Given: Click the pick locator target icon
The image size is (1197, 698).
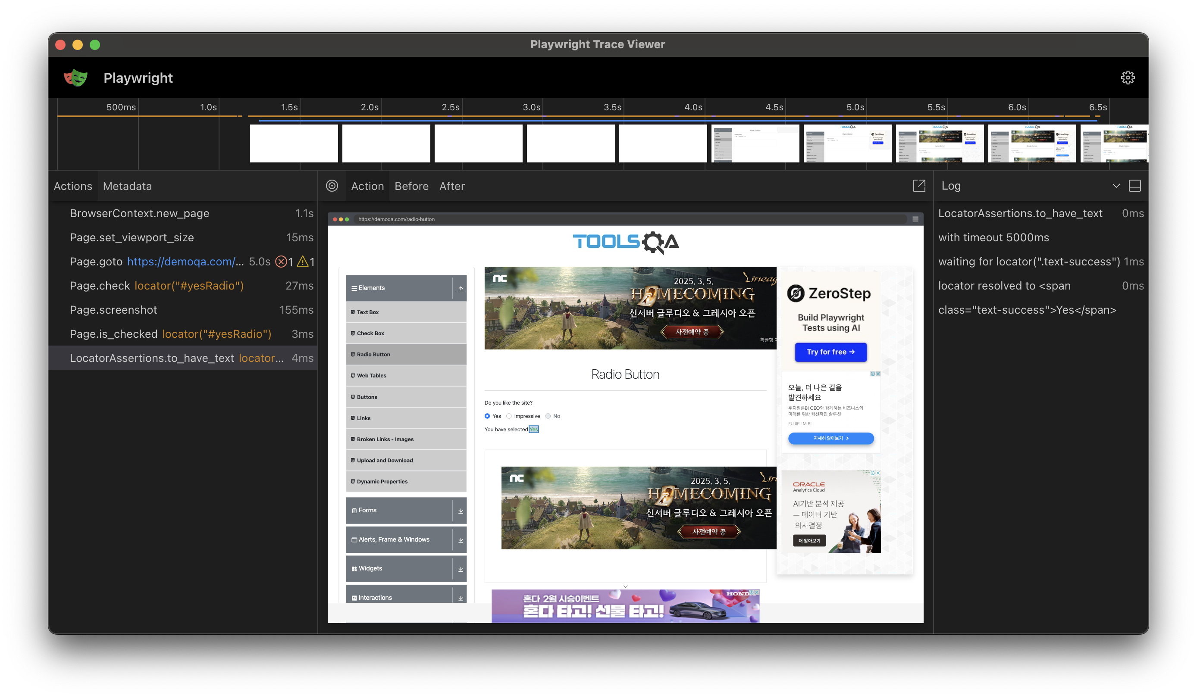Looking at the screenshot, I should click(x=332, y=186).
